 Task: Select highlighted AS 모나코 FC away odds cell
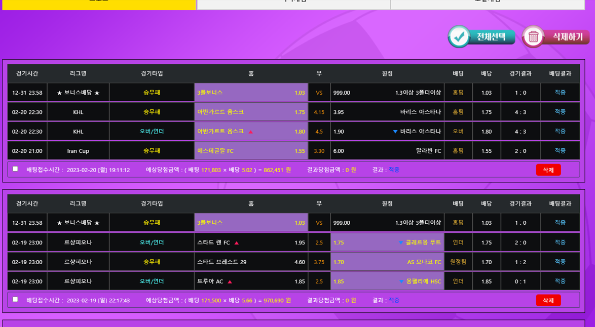point(387,262)
